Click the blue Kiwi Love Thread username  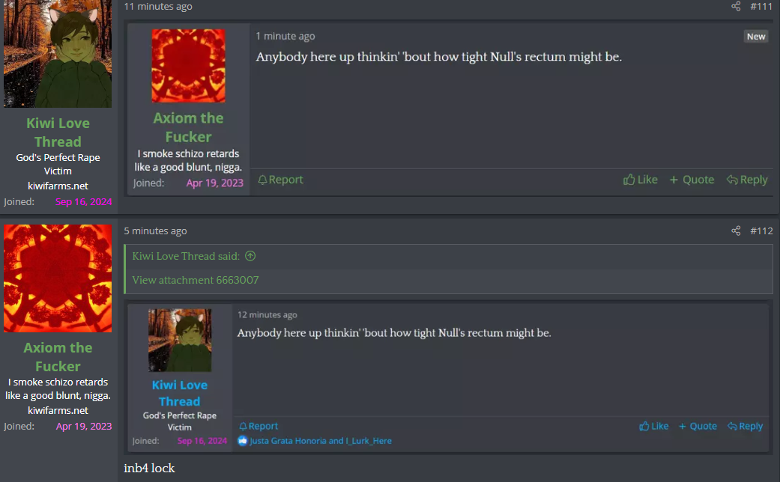pos(180,393)
